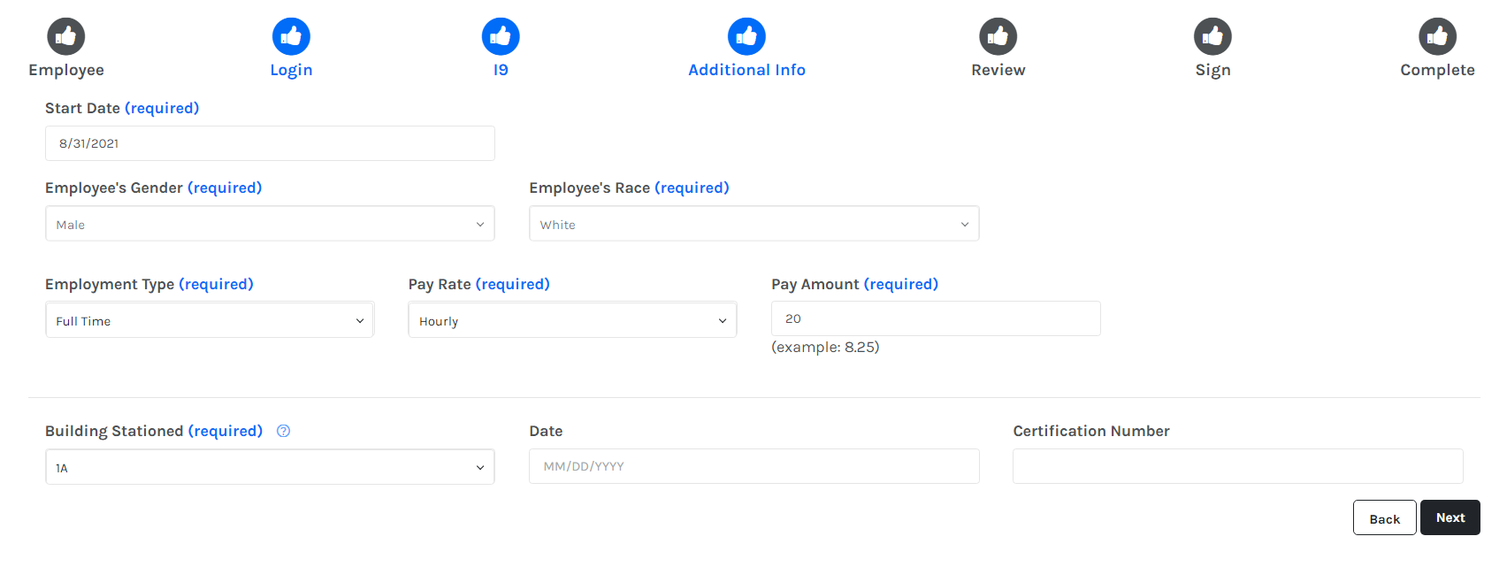This screenshot has height=567, width=1507.
Task: Expand the Employment Type dropdown
Action: click(x=210, y=320)
